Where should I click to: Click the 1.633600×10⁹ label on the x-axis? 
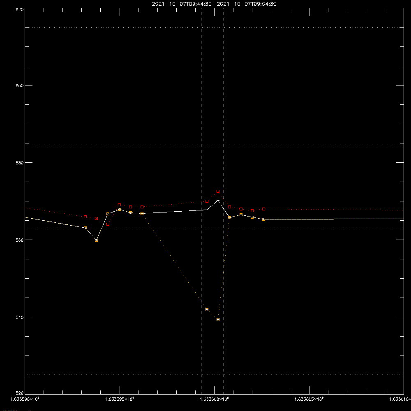[214, 399]
